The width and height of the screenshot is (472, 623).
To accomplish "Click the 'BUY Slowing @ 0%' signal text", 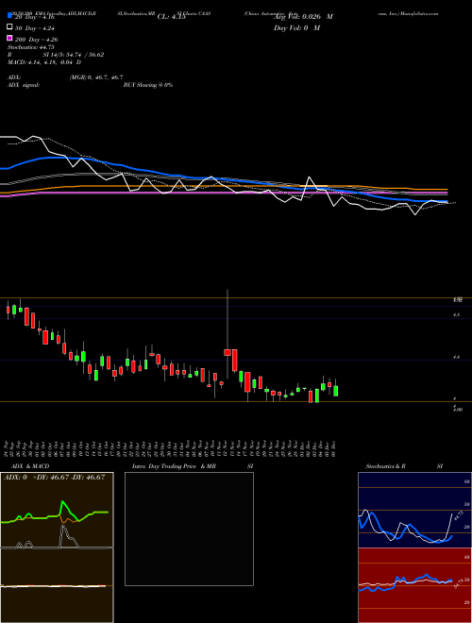I will (148, 85).
